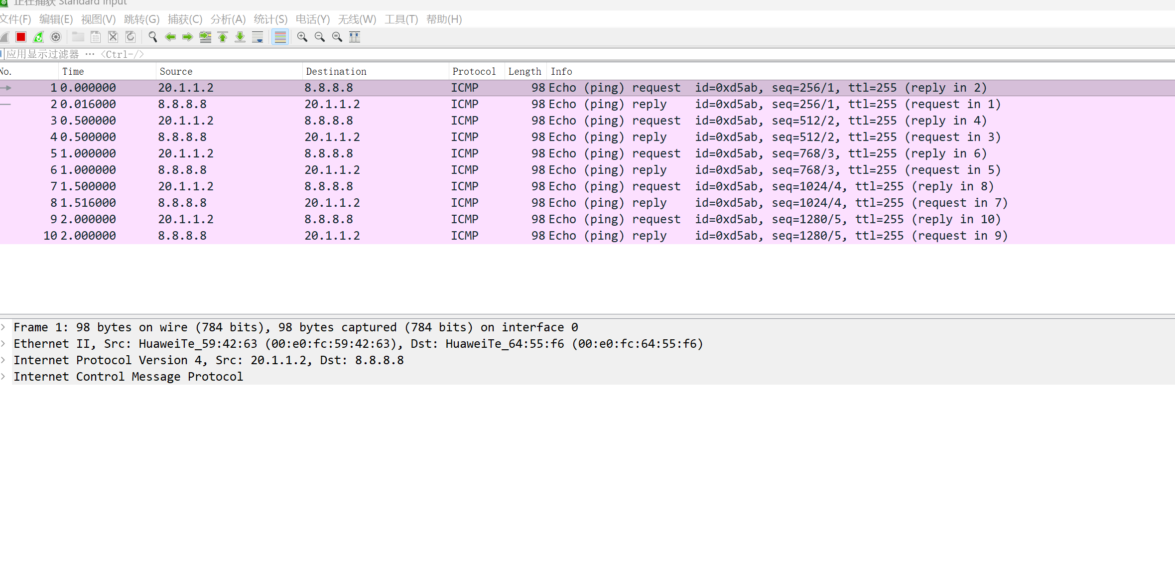Expand the Frame 1 details

click(x=3, y=327)
